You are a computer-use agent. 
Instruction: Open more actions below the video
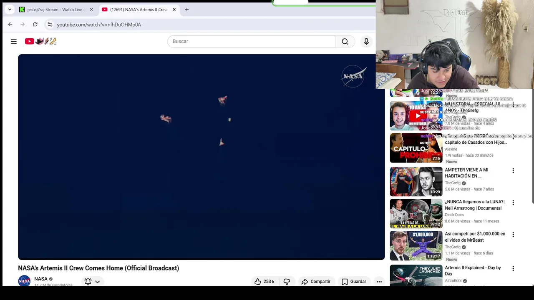(x=379, y=282)
